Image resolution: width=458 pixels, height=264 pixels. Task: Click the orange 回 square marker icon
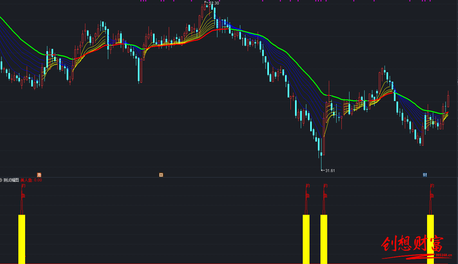click(x=161, y=175)
